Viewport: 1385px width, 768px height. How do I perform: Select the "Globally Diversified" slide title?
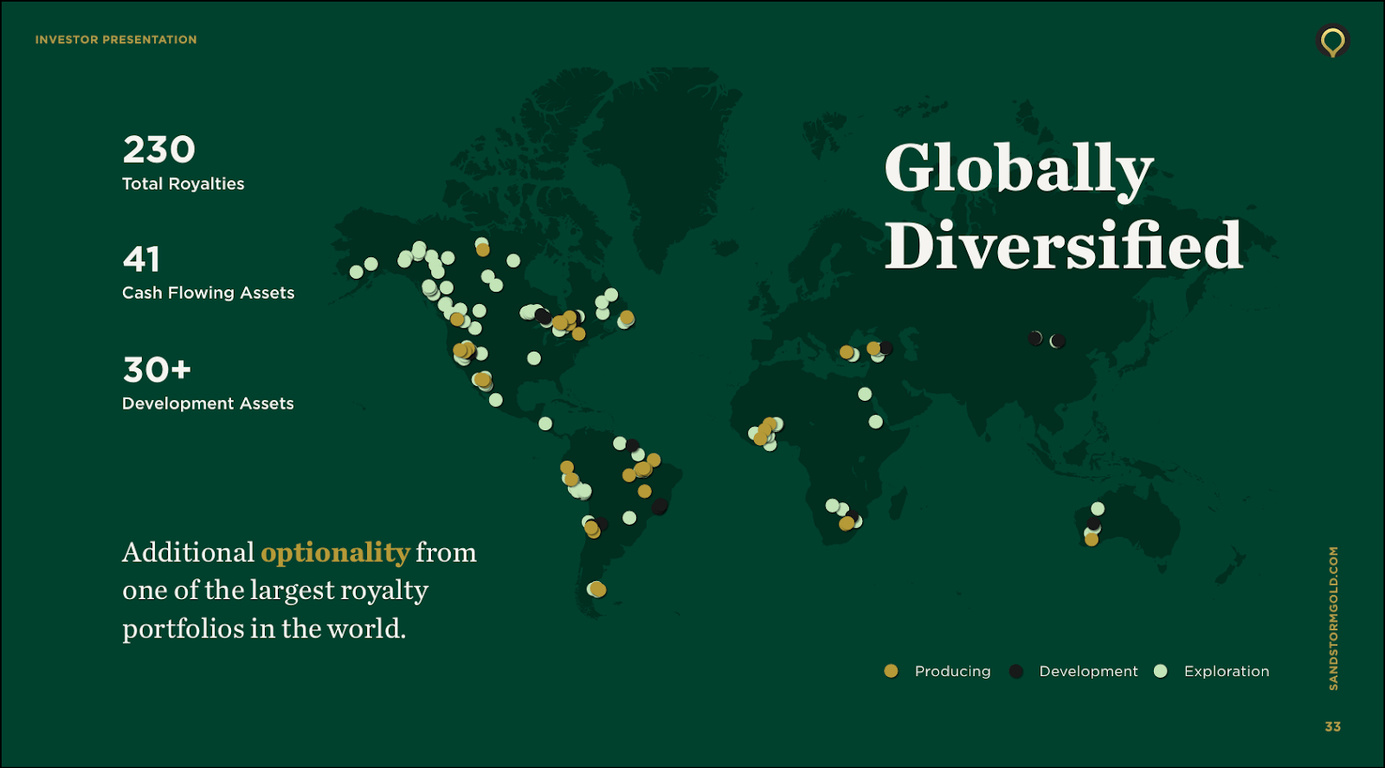click(1062, 206)
